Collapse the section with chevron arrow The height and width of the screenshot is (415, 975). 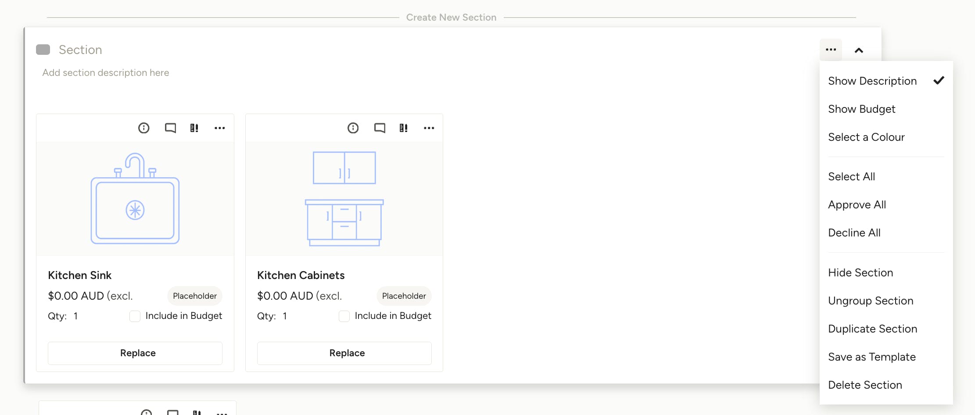[859, 50]
